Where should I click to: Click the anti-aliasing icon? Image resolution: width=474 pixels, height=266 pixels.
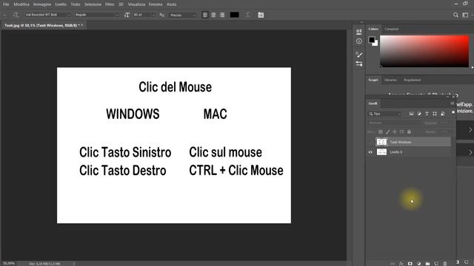tap(161, 15)
